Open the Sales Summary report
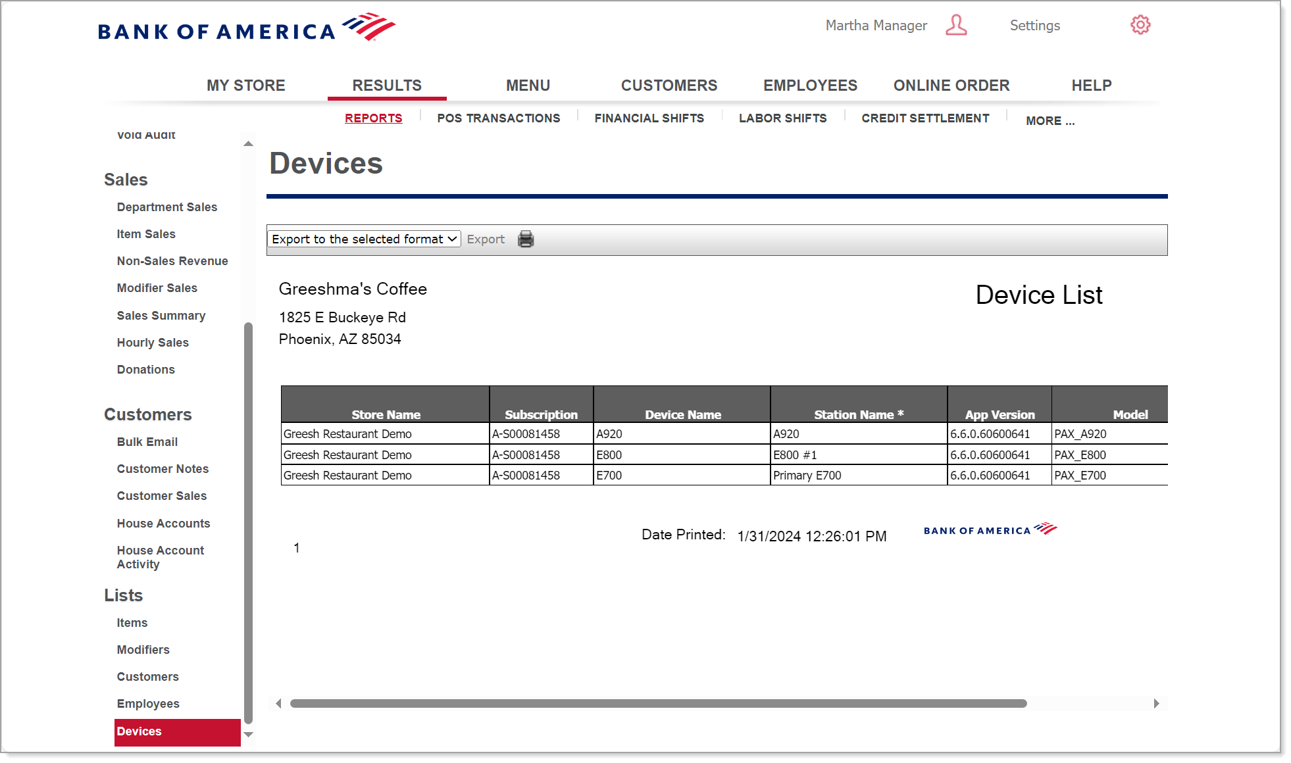 [161, 316]
